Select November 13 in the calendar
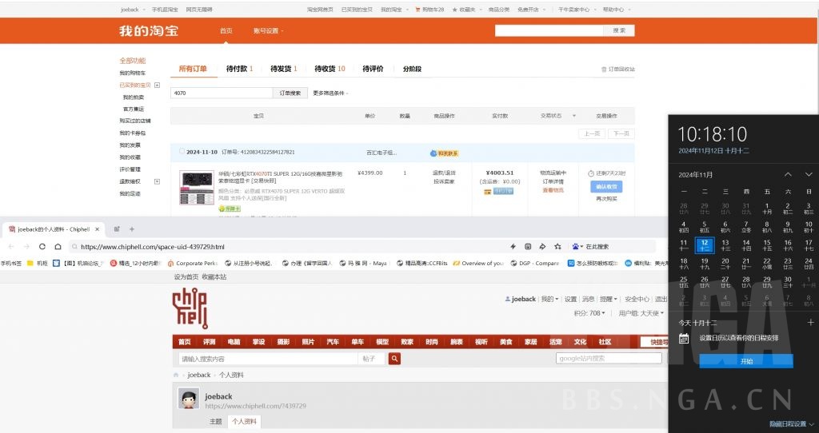Viewport: 819px width, 433px height. point(725,244)
